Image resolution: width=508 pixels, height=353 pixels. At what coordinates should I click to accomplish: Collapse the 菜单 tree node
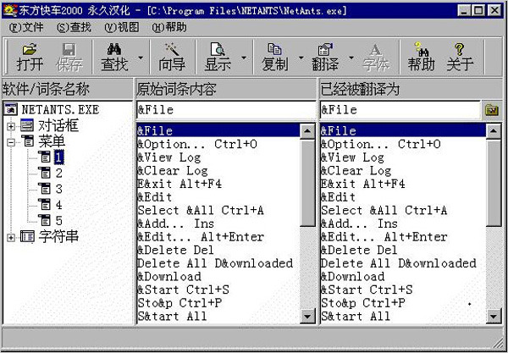click(x=10, y=141)
